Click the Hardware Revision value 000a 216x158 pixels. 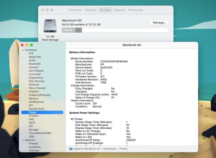pyautogui.click(x=103, y=80)
